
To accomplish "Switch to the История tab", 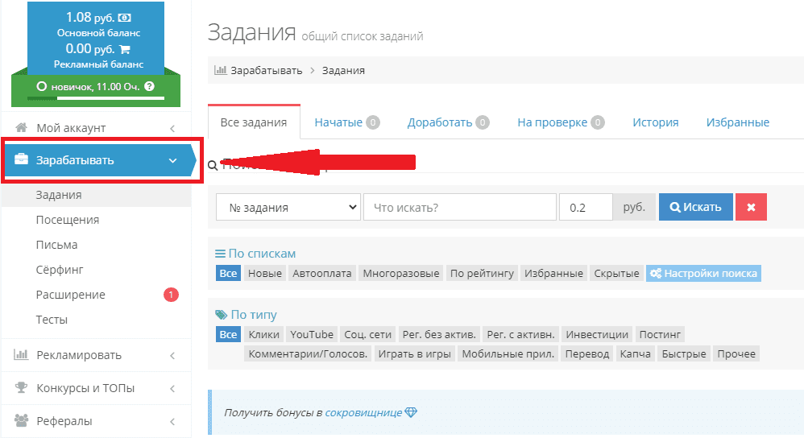I will point(655,122).
